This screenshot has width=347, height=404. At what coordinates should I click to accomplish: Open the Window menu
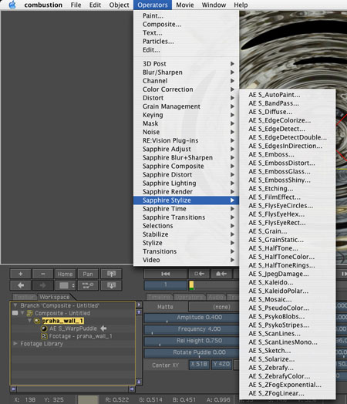pyautogui.click(x=214, y=5)
